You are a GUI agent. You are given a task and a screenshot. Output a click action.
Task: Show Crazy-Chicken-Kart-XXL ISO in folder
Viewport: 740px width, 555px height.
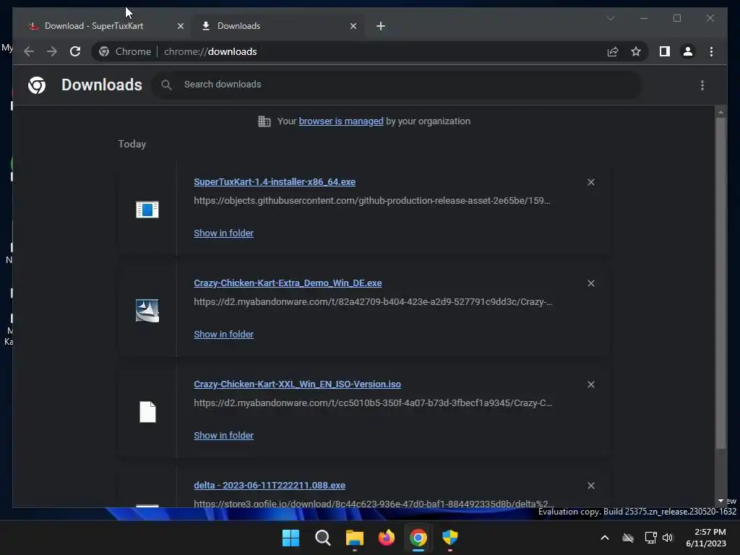point(223,436)
